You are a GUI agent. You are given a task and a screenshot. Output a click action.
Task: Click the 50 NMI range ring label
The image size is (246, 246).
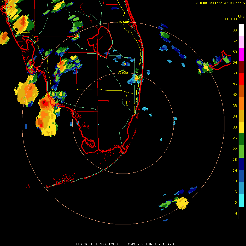point(123,72)
